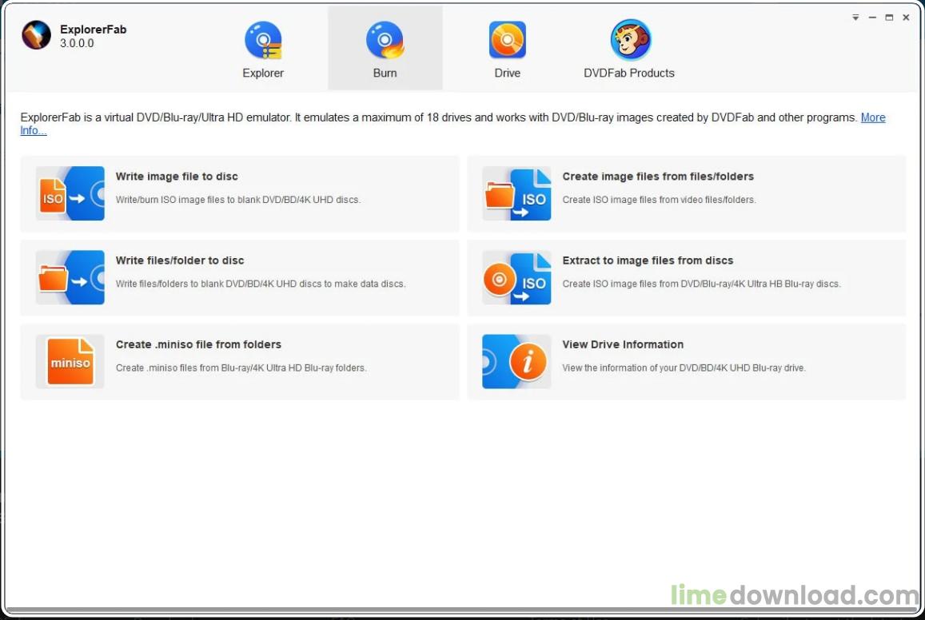Image resolution: width=925 pixels, height=620 pixels.
Task: Click the View Drive Information icon
Action: pos(516,361)
